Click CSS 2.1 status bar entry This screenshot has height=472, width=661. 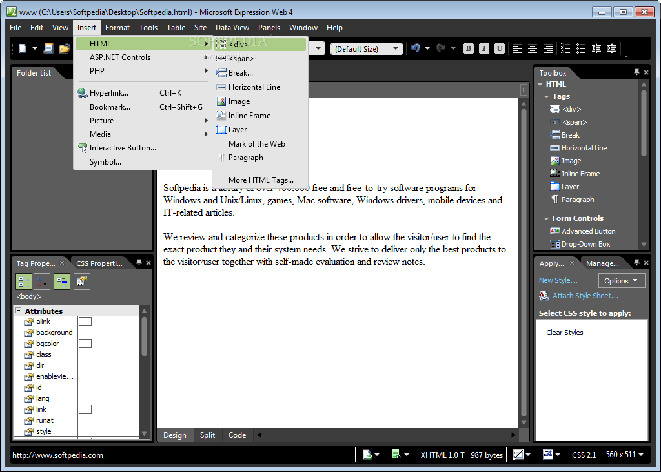click(x=584, y=455)
